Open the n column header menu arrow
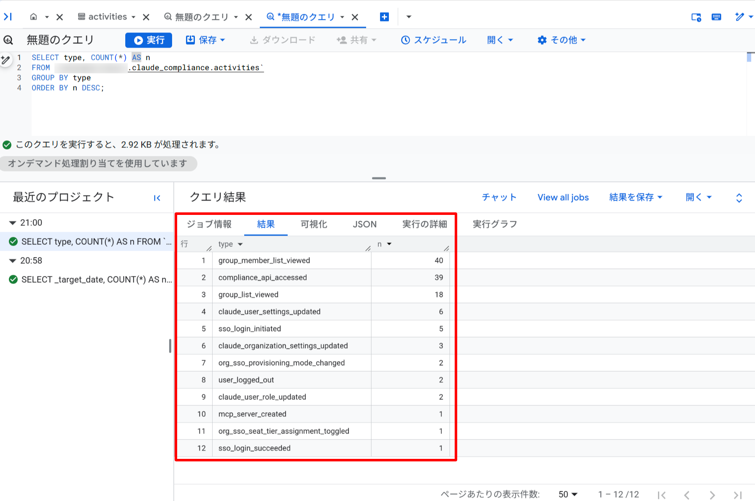755x501 pixels. point(389,244)
